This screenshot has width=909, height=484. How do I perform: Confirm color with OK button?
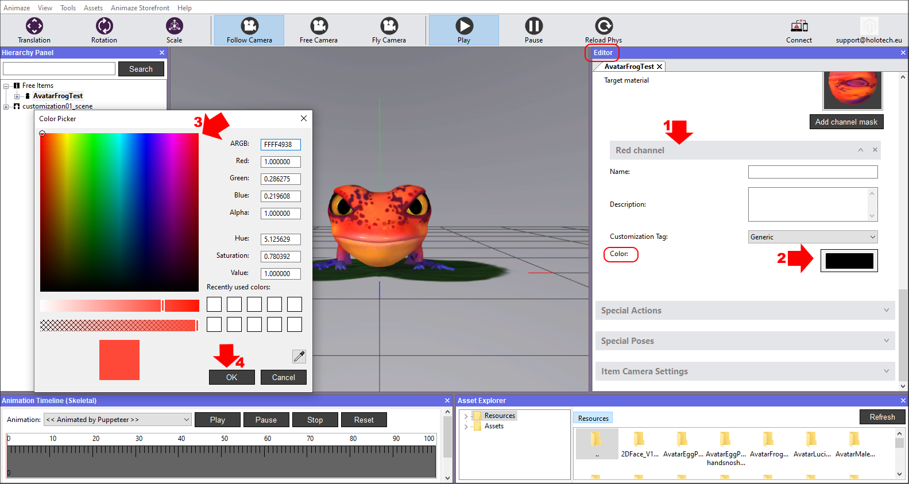(232, 377)
